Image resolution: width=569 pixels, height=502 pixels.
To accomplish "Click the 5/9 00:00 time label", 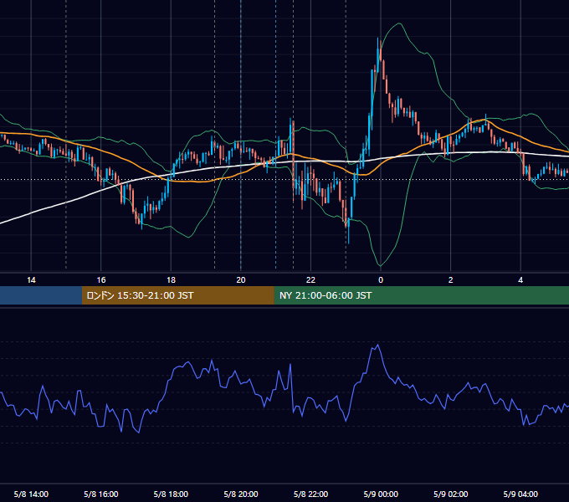I will pos(381,494).
